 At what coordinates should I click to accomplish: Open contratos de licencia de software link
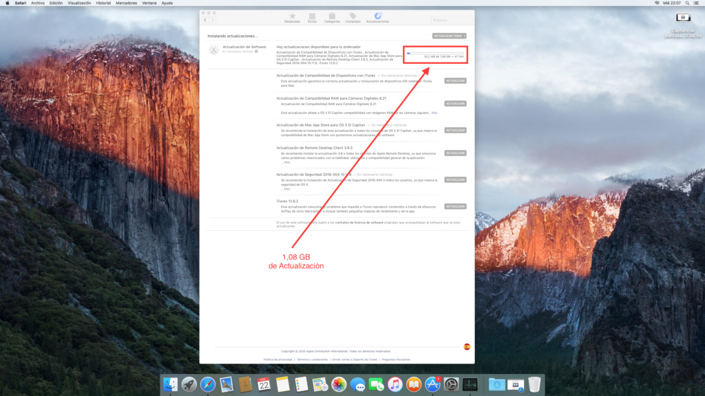tap(359, 222)
